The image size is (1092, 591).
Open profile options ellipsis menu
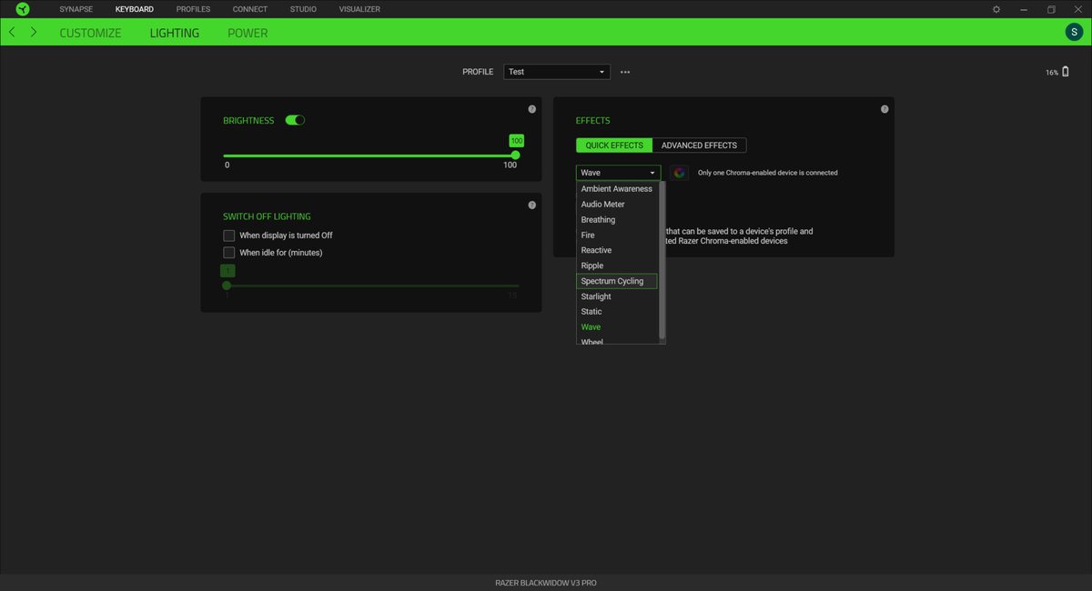pos(625,72)
